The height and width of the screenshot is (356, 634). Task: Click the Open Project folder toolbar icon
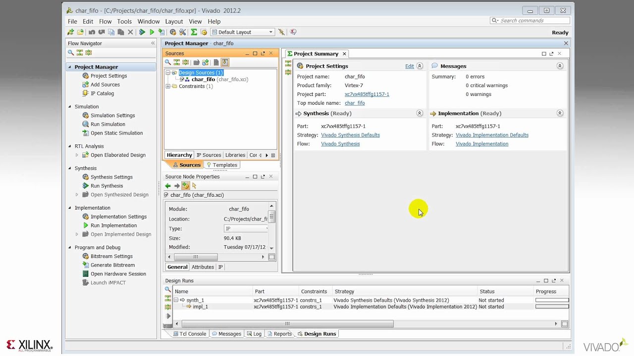point(80,32)
